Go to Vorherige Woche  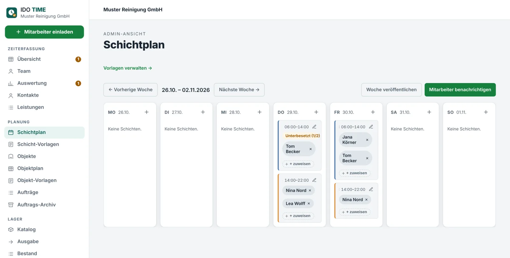click(x=130, y=90)
